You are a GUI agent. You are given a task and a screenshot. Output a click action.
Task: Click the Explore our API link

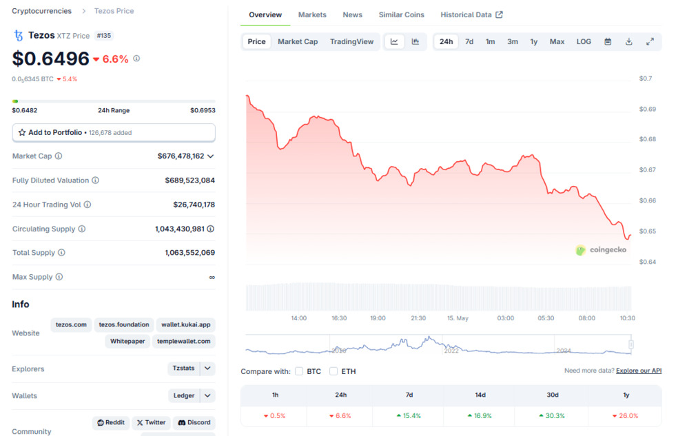tap(639, 371)
